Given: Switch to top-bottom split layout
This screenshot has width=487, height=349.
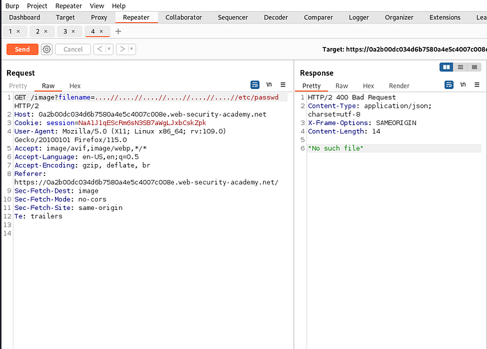Looking at the screenshot, I should (x=461, y=67).
